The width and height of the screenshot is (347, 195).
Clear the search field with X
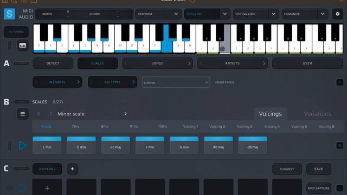[207, 82]
